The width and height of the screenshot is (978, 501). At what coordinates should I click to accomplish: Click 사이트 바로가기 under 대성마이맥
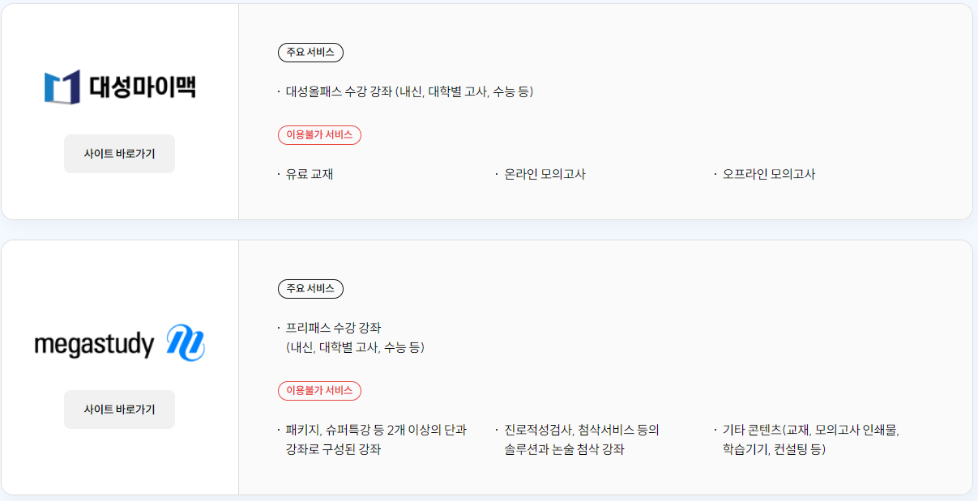(x=119, y=154)
